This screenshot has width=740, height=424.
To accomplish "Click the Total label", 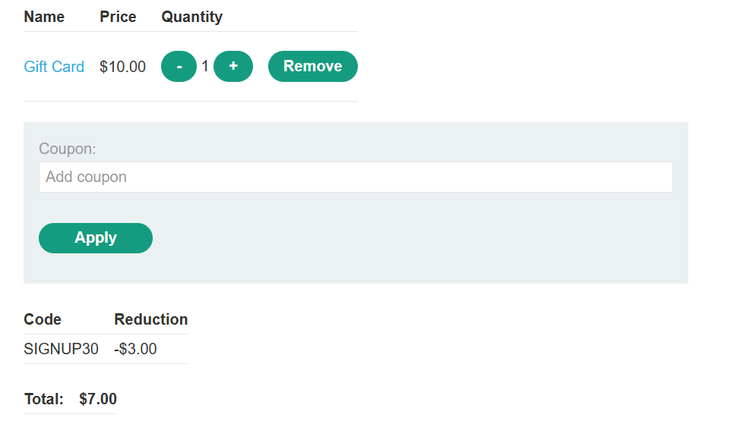I will (44, 399).
